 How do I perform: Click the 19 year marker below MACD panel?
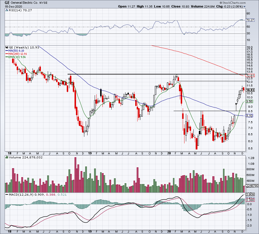[90, 231]
